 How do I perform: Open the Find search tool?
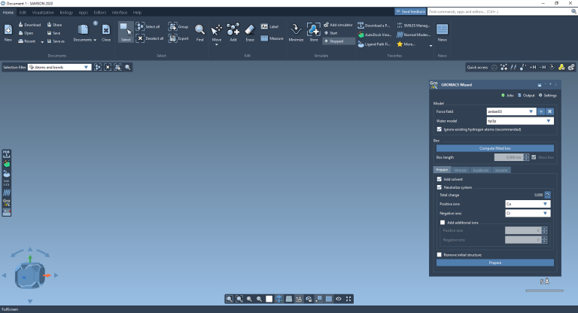(199, 31)
